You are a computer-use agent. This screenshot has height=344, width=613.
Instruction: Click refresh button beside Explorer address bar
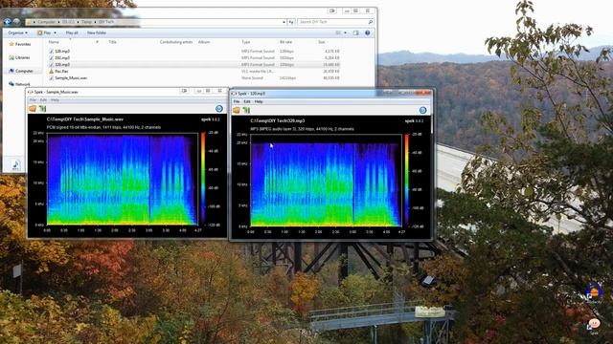pos(291,22)
